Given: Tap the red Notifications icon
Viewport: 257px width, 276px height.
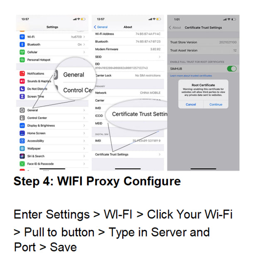Looking at the screenshot, I should 22,74.
